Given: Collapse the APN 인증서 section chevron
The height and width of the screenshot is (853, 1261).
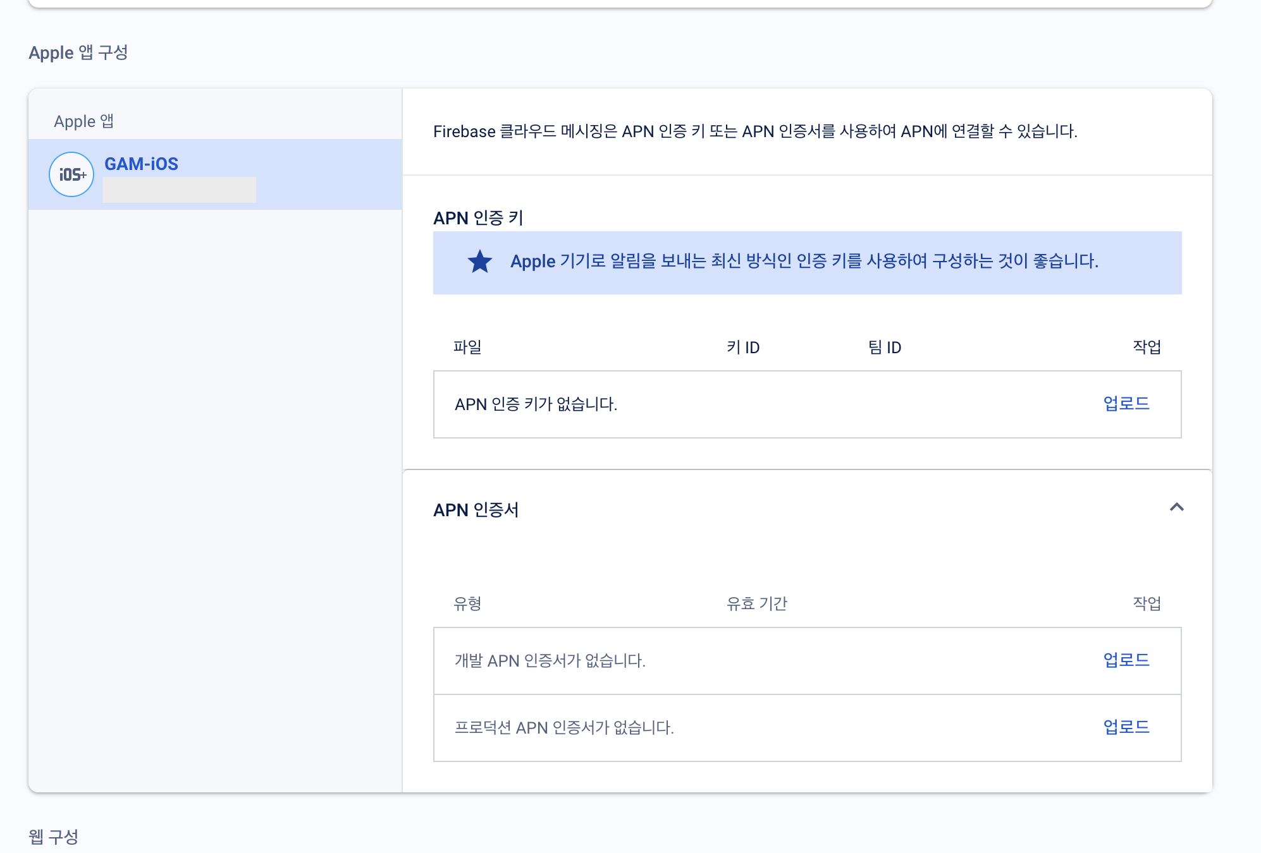Looking at the screenshot, I should (1176, 507).
